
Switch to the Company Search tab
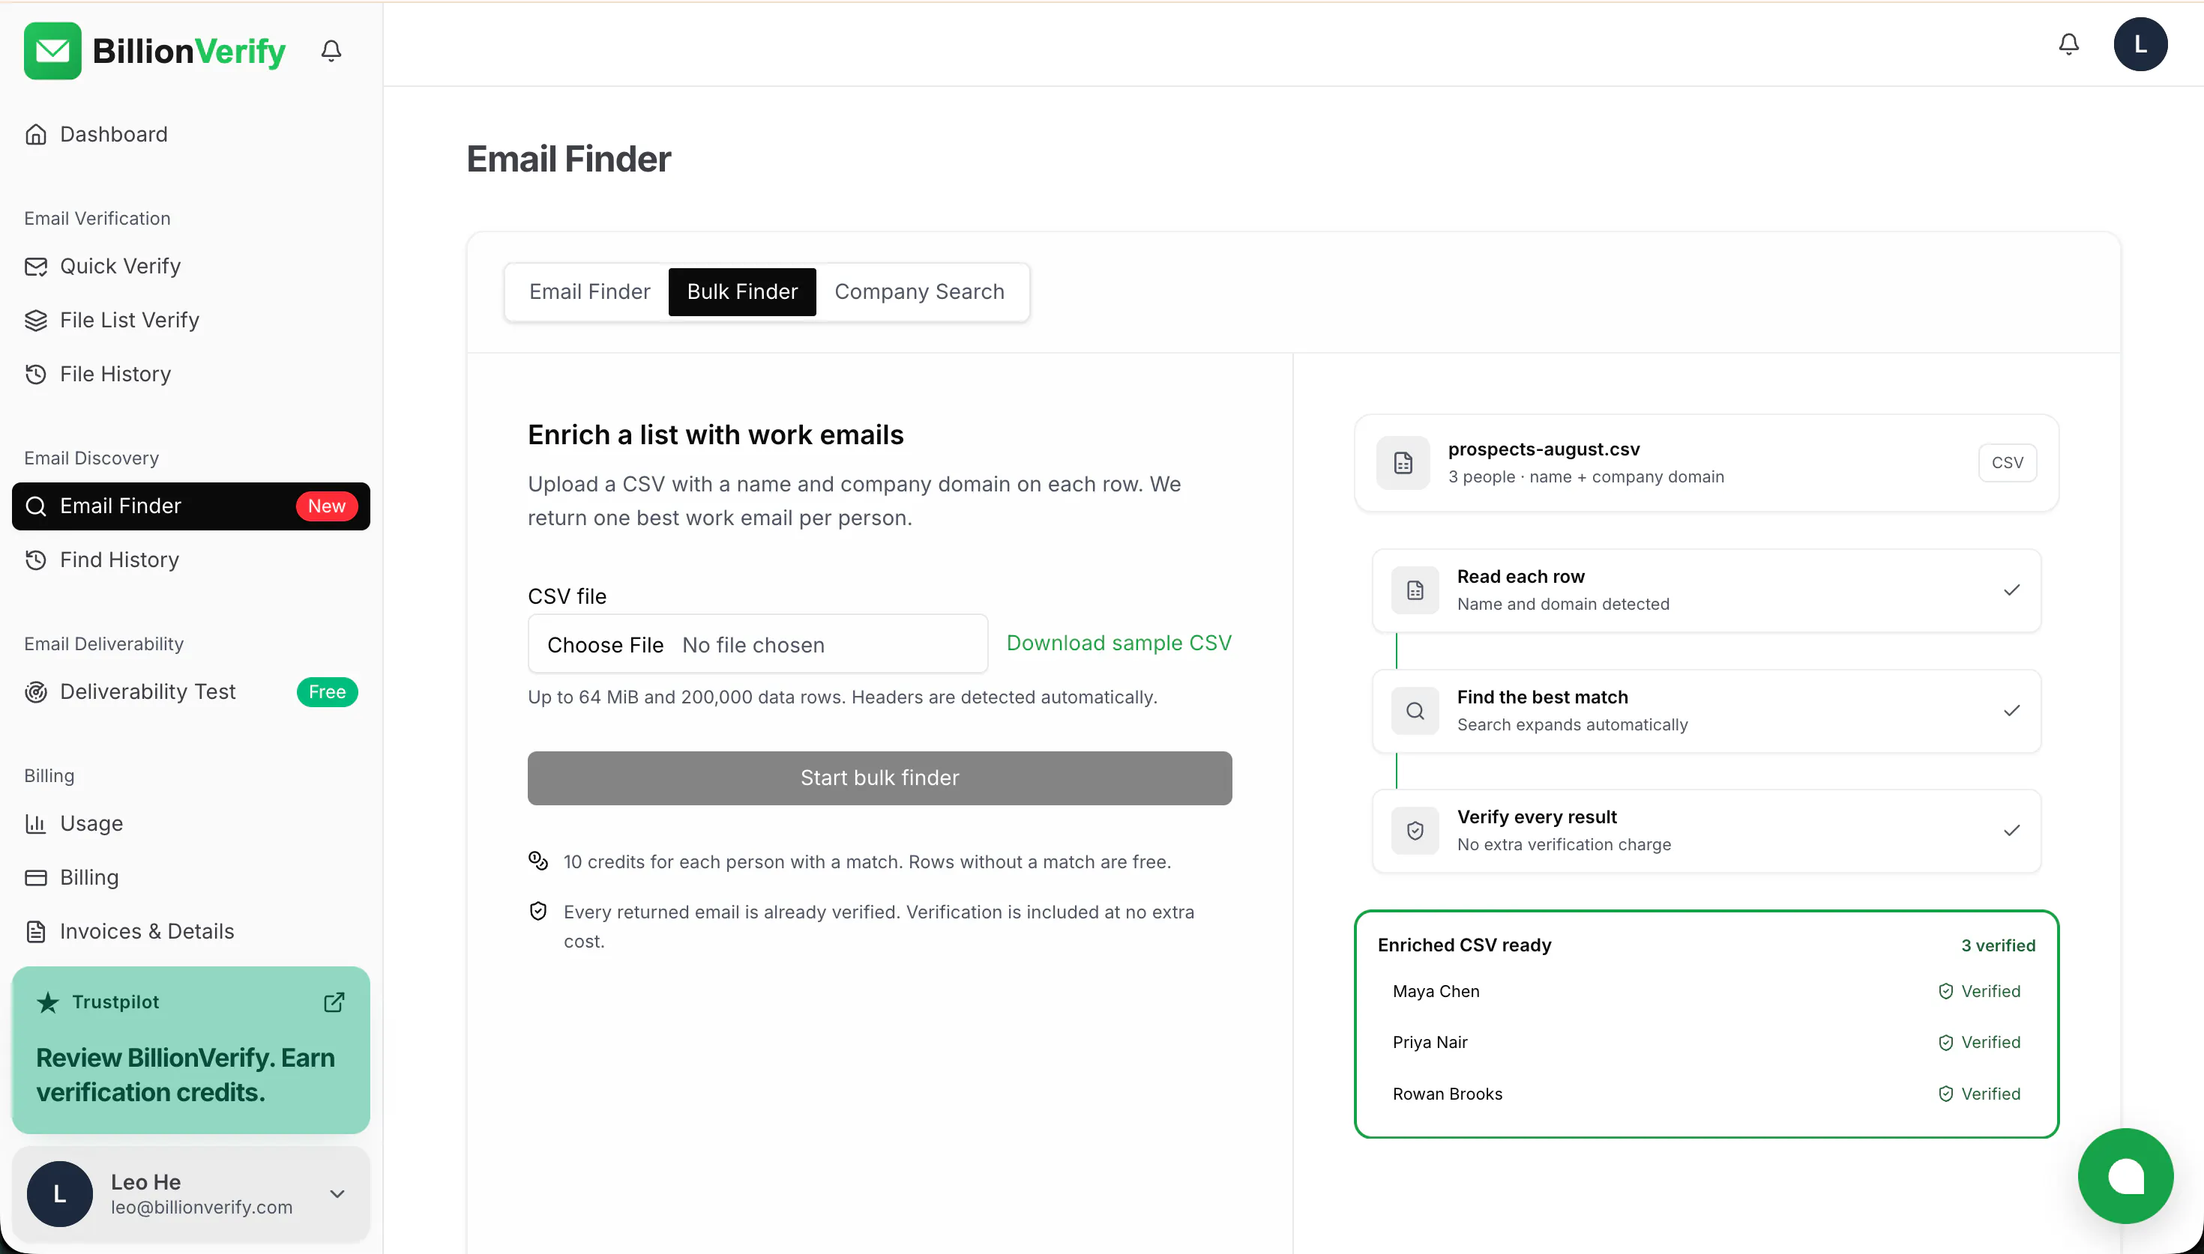pyautogui.click(x=919, y=292)
